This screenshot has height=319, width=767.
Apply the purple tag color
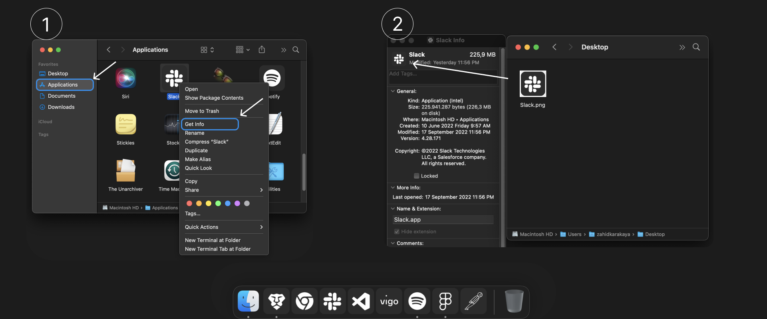[237, 203]
